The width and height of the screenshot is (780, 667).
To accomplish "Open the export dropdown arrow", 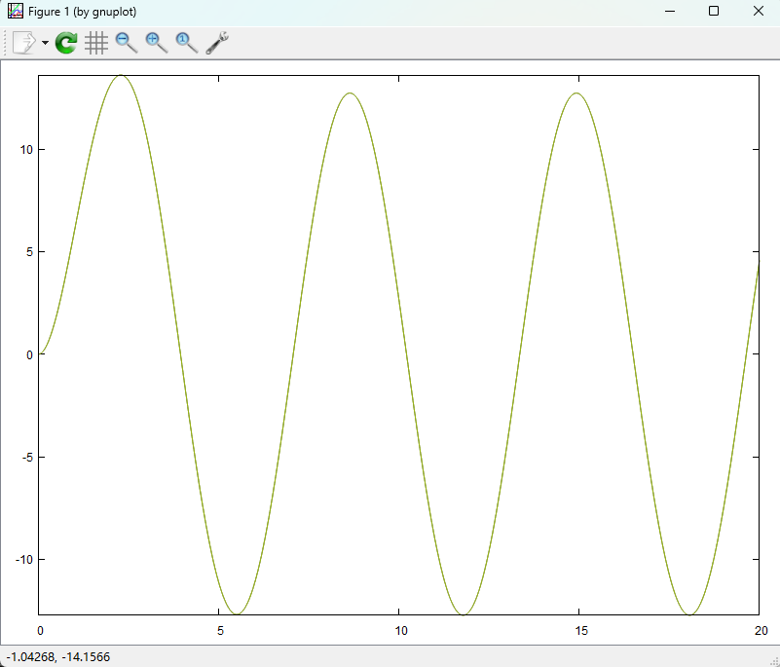I will click(45, 43).
